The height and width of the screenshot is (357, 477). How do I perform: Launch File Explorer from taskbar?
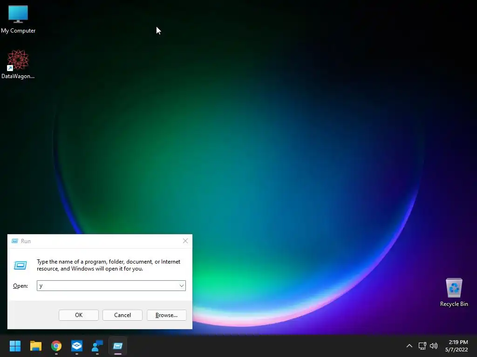coord(35,346)
